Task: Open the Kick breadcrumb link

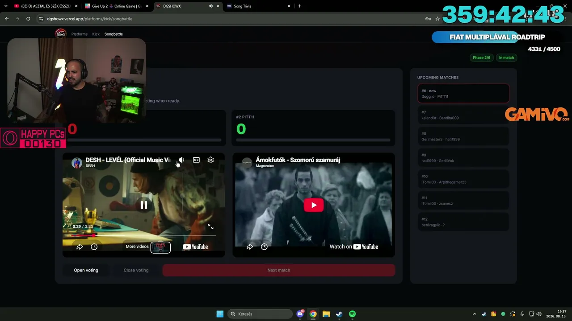Action: point(96,34)
